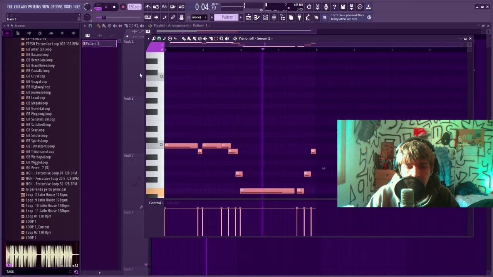Select the Slice tool in Piano roll

click(x=210, y=38)
